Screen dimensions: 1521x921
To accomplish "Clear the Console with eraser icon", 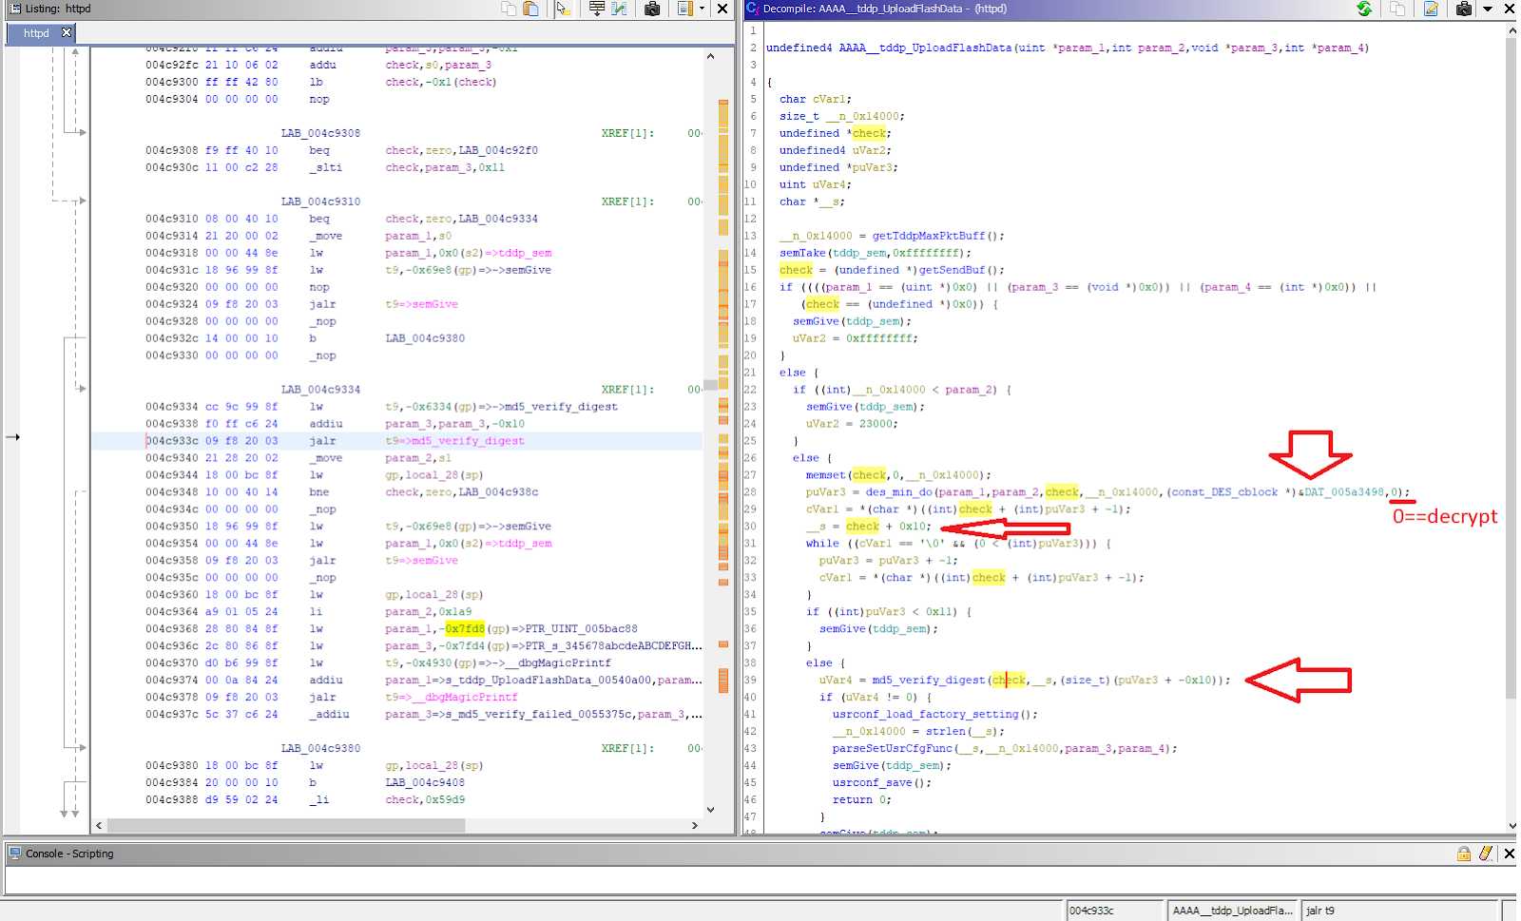I will point(1486,854).
